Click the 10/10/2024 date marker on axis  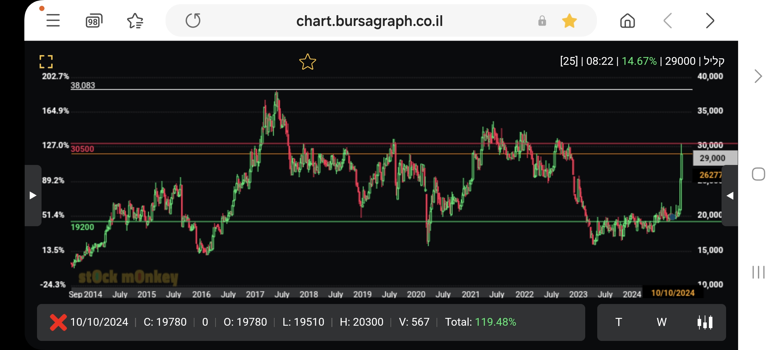click(673, 293)
